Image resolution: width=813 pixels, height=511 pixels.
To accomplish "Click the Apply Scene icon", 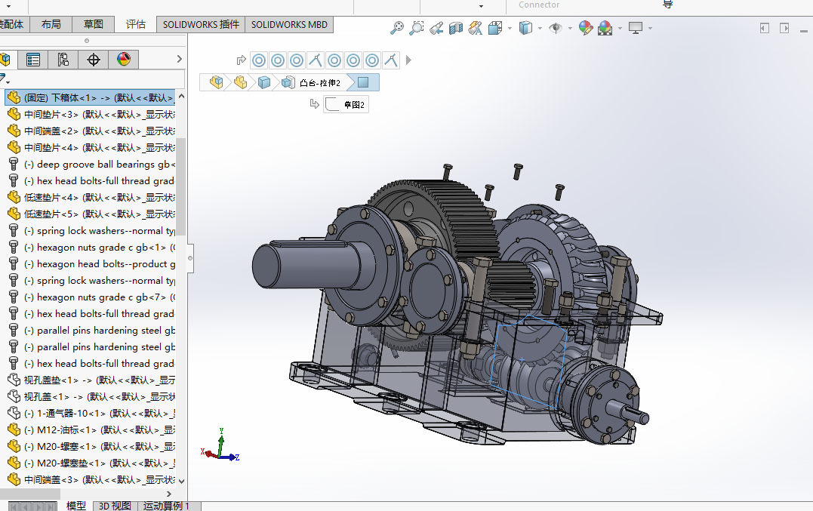I will 605,28.
